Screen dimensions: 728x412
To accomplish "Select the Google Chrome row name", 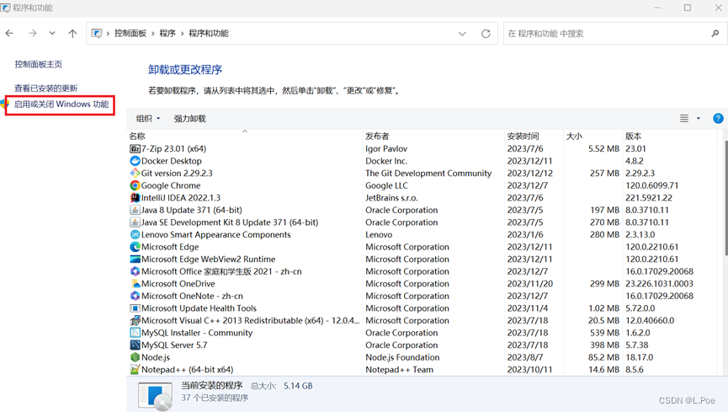I will (x=171, y=185).
